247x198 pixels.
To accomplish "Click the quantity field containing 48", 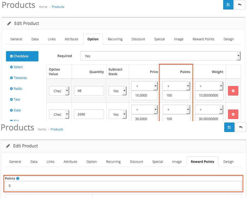I will [89, 91].
